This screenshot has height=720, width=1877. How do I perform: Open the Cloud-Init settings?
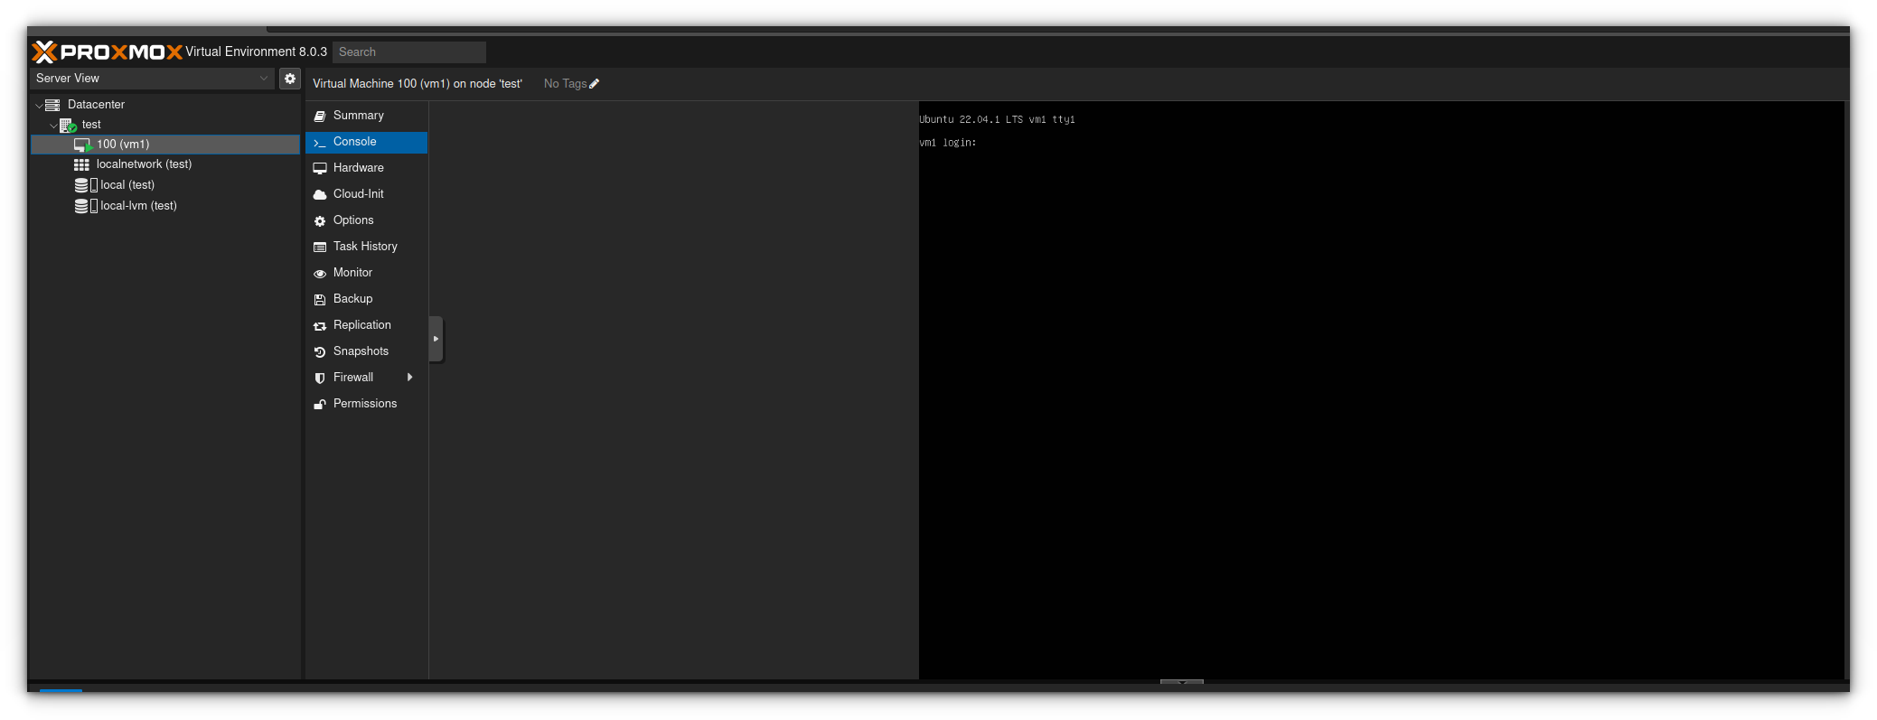358,194
